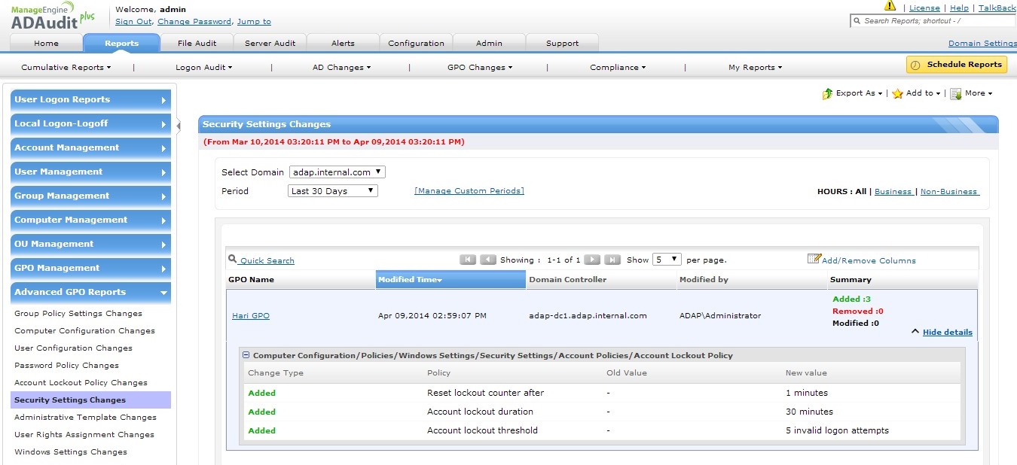Click the Add to star icon
This screenshot has height=465, width=1017.
(897, 94)
